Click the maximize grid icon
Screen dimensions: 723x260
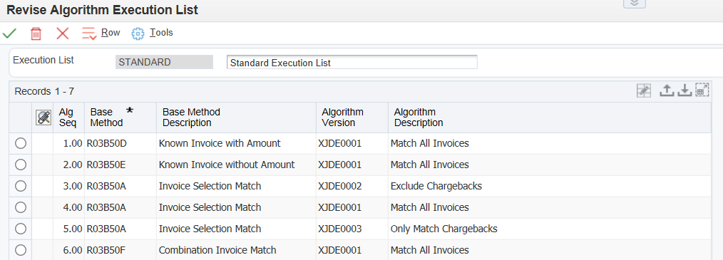point(702,90)
